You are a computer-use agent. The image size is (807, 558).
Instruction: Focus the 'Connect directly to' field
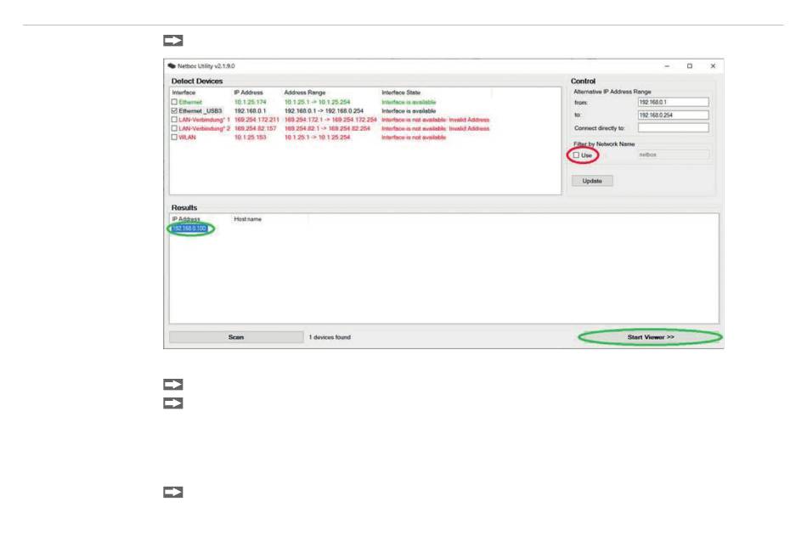[x=673, y=127]
